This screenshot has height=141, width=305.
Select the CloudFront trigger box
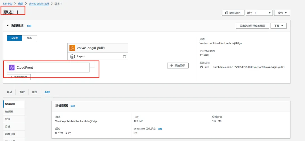click(48, 68)
